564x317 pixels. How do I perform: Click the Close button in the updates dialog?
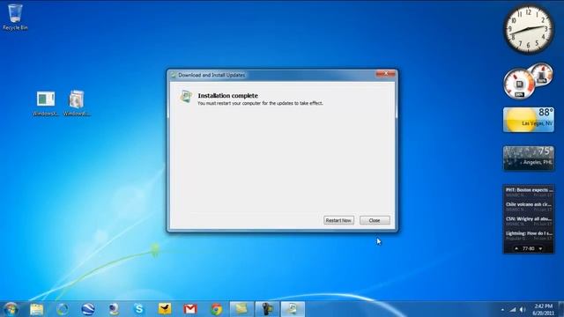click(x=375, y=220)
